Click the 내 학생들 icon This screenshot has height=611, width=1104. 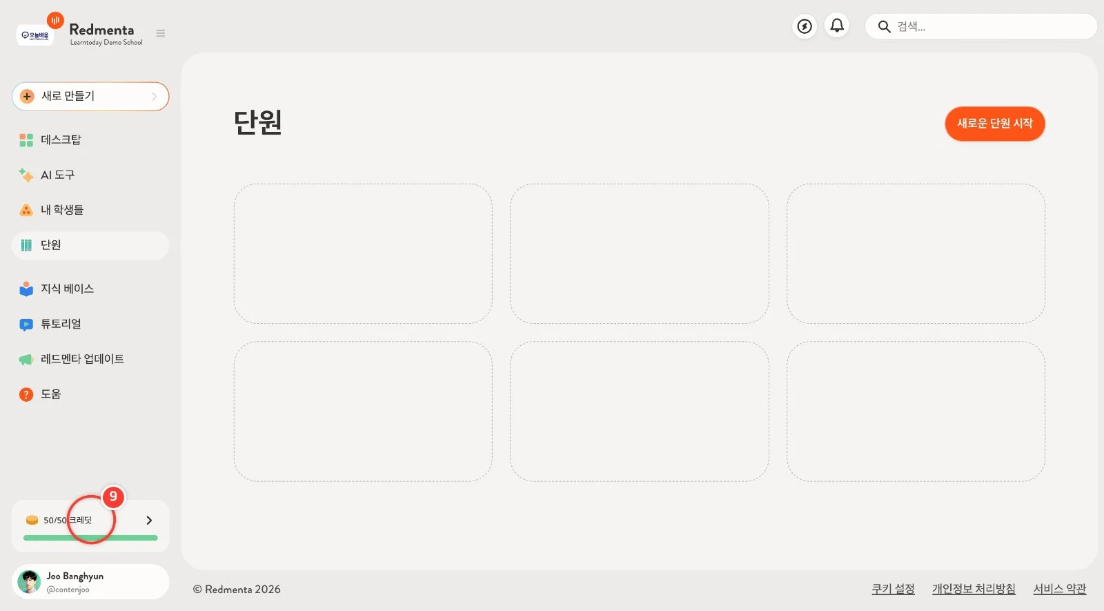point(26,210)
